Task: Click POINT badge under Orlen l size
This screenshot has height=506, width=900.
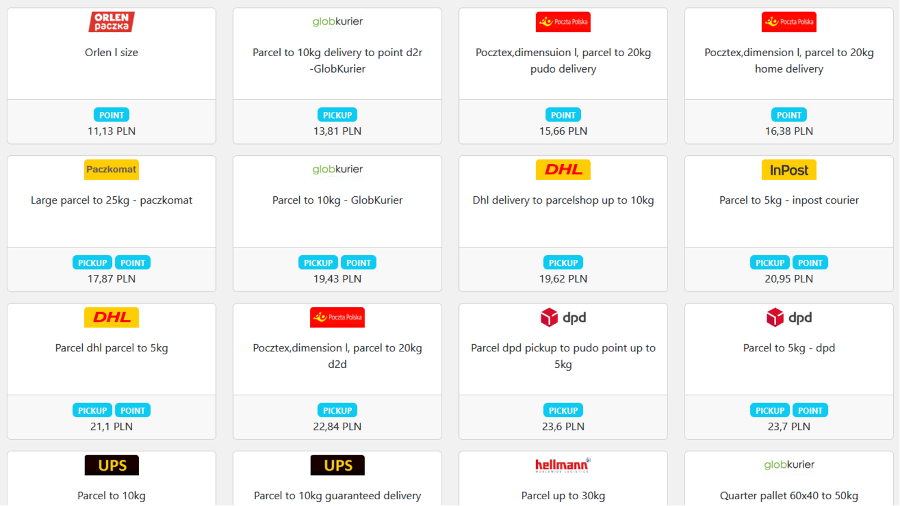Action: tap(111, 115)
